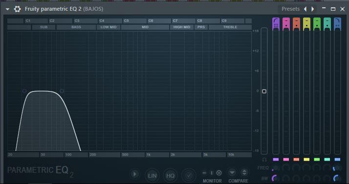Select the dash monitor option
This screenshot has height=184, width=349.
click(204, 173)
